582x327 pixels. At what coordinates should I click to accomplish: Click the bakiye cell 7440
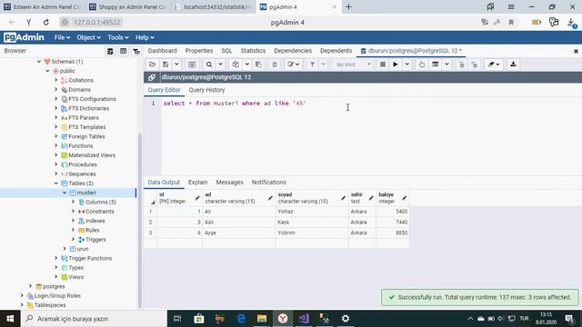tap(392, 222)
